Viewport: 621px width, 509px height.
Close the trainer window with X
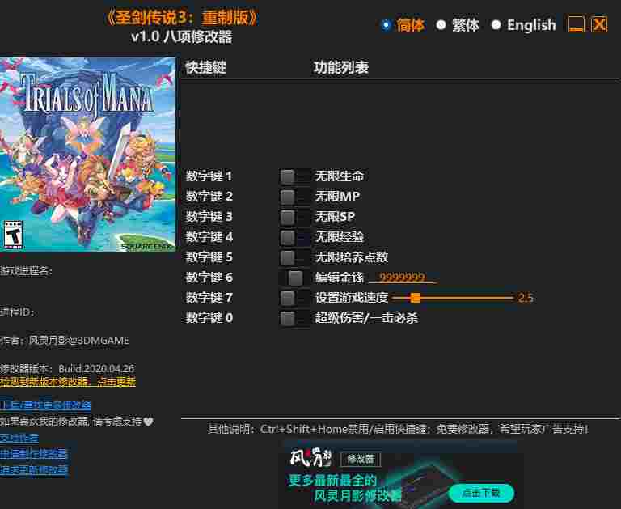click(599, 24)
